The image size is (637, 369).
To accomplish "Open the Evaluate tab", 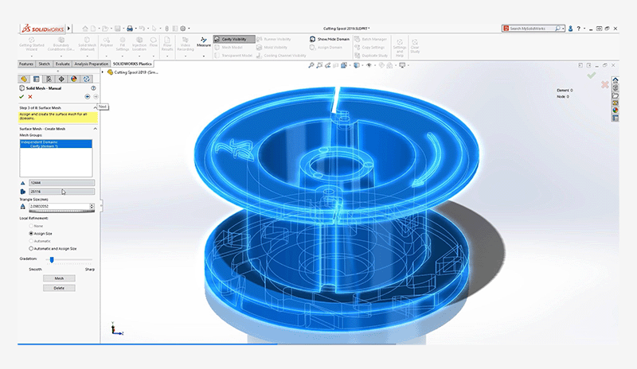I will pyautogui.click(x=62, y=64).
